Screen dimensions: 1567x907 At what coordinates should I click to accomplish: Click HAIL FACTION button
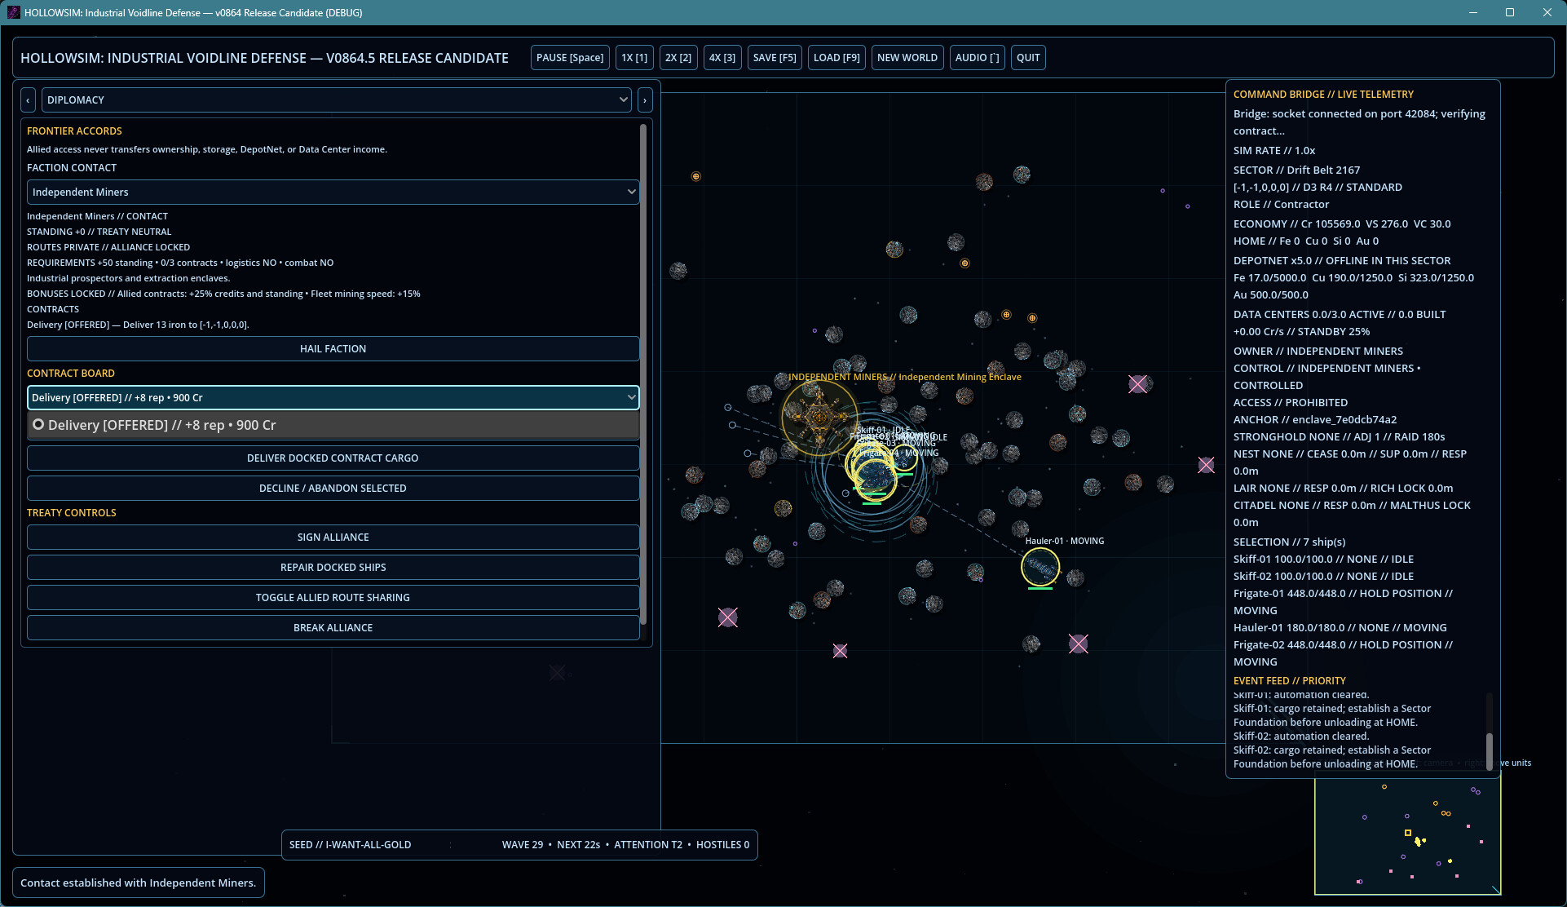click(333, 349)
